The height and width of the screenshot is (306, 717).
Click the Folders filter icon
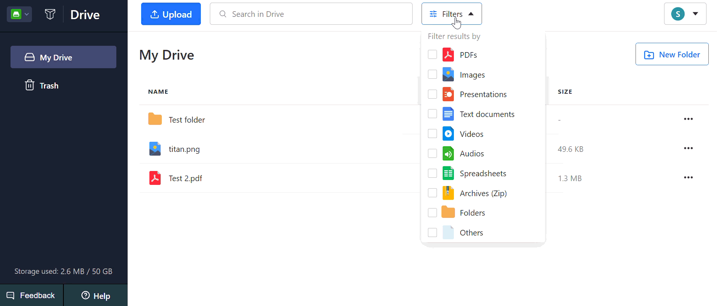coord(448,212)
